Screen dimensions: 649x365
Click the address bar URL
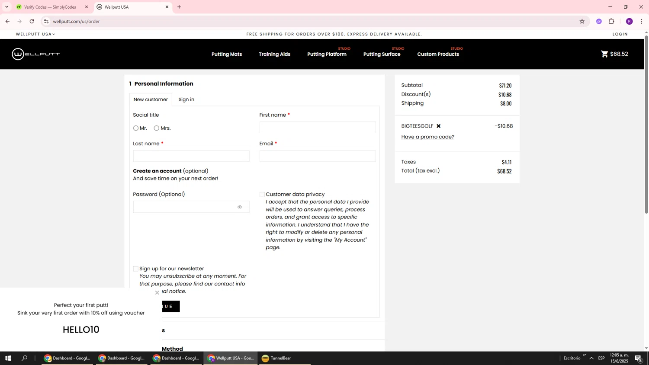click(77, 21)
